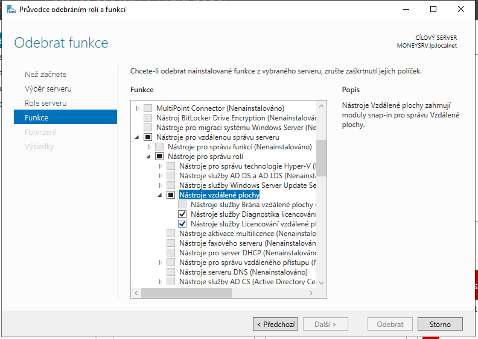This screenshot has width=478, height=339.
Task: Toggle the Nástroje pro správu rolí checkbox
Action: (159, 157)
